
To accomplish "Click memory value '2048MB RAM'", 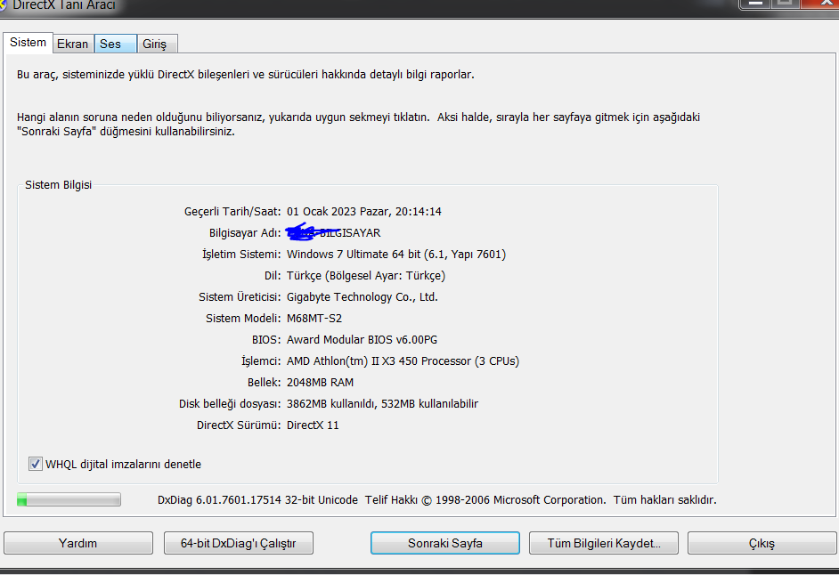I will click(320, 383).
